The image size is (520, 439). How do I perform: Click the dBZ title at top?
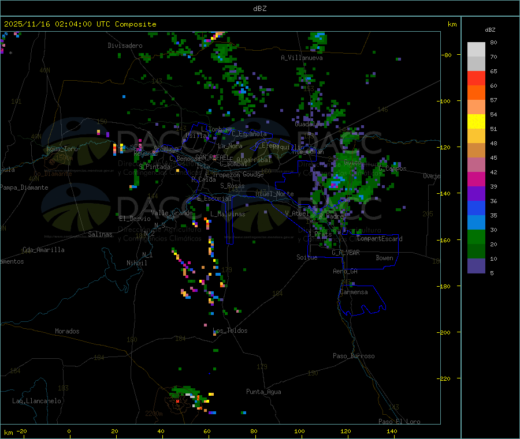coord(259,9)
